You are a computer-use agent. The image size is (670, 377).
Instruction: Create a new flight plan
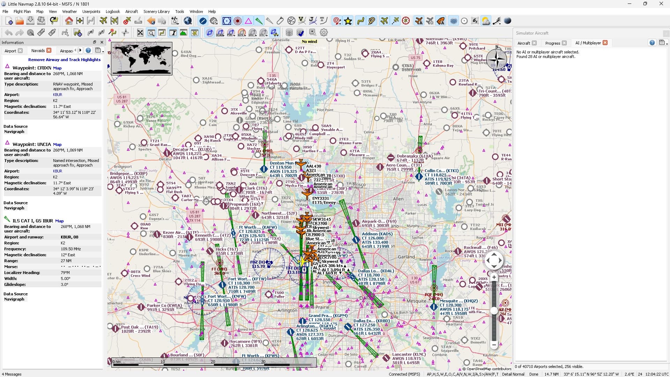9,21
